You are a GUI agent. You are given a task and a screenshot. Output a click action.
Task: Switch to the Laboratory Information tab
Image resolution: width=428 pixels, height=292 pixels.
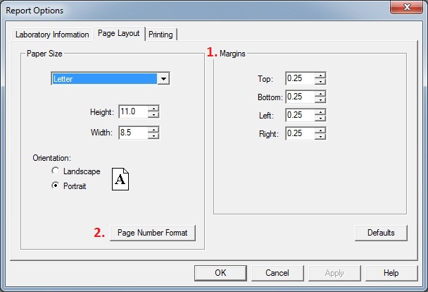(x=52, y=35)
